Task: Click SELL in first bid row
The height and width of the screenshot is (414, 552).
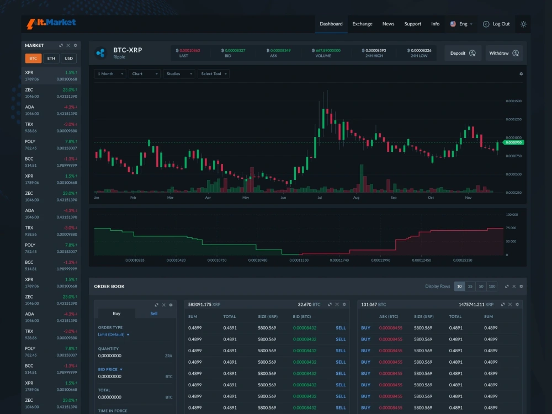Action: click(341, 328)
